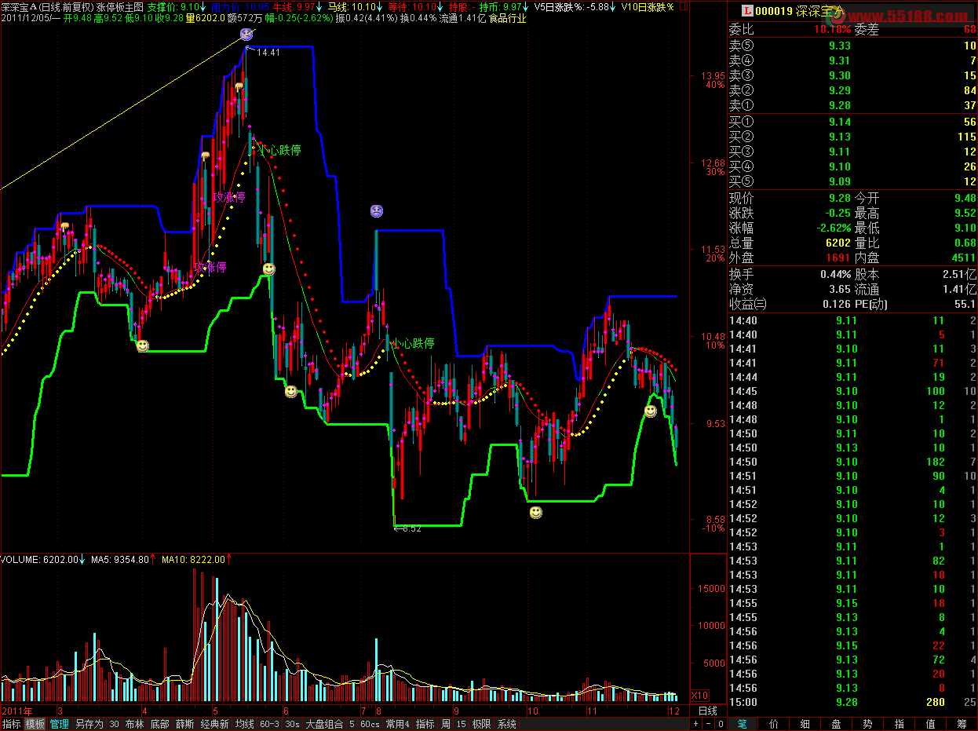Click the 买② bid row at 9.13
The image size is (978, 731).
point(852,137)
